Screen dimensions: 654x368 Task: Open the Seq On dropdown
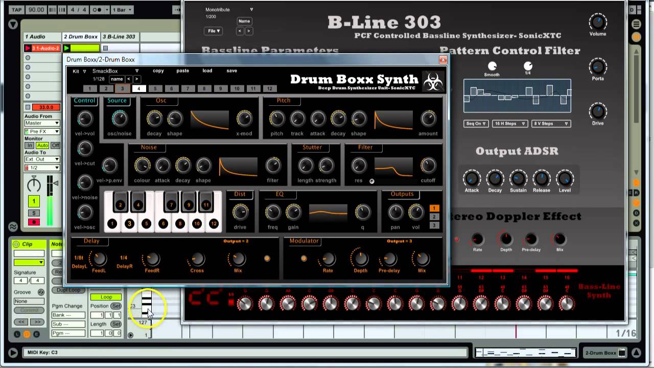pos(476,124)
